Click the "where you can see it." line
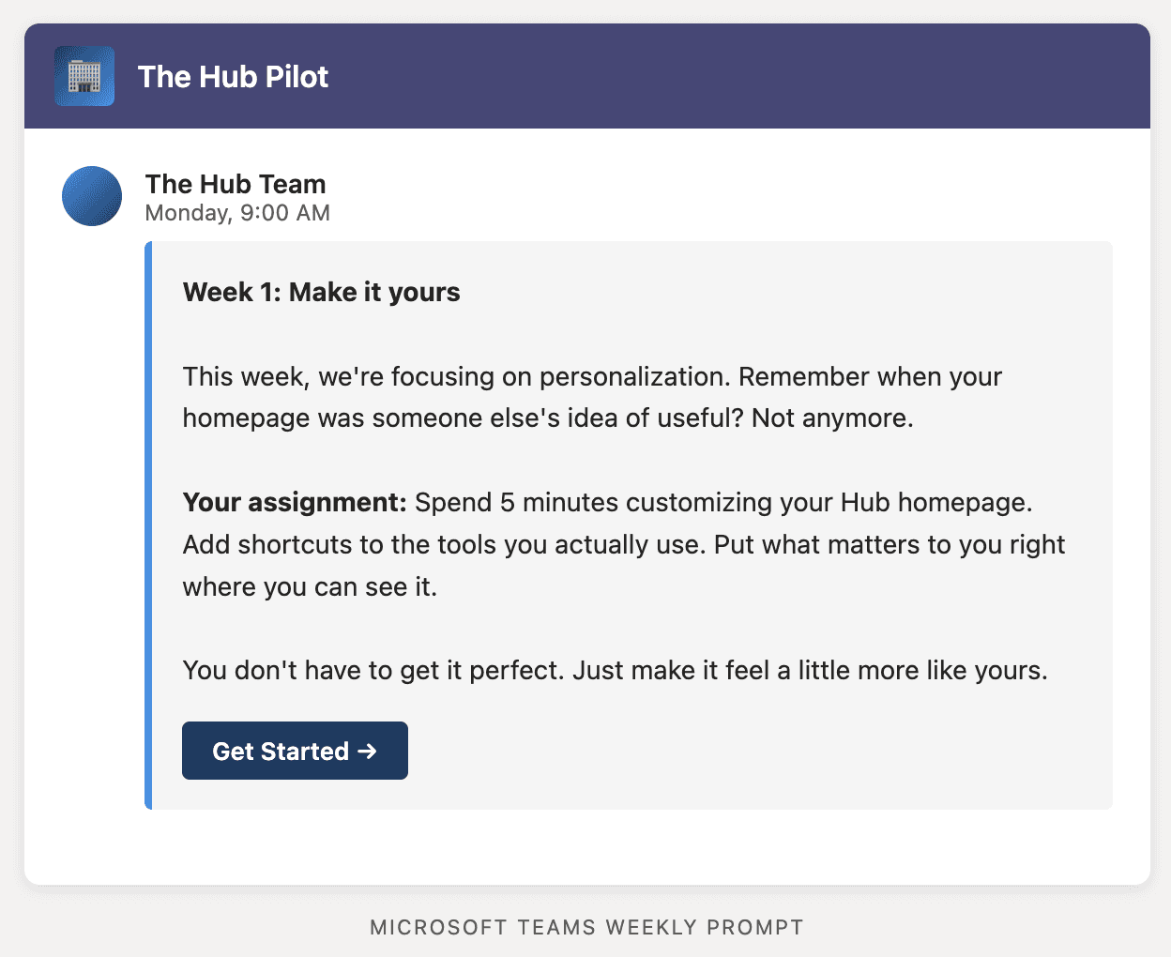This screenshot has height=957, width=1171. point(310,587)
